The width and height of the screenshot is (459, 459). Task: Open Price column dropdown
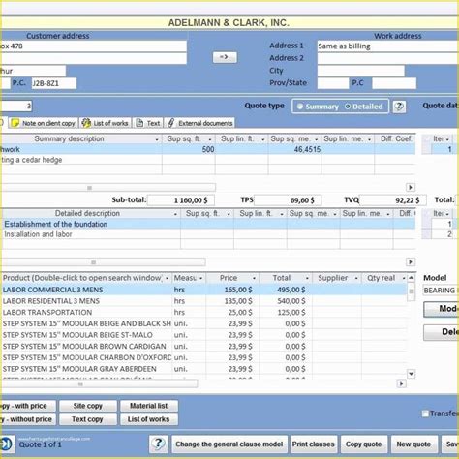pyautogui.click(x=255, y=278)
